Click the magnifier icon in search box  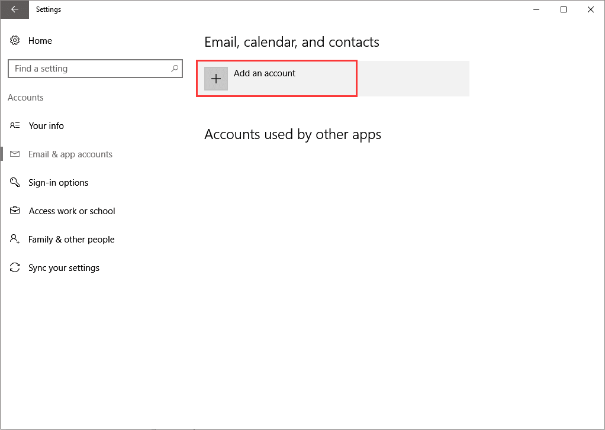175,69
